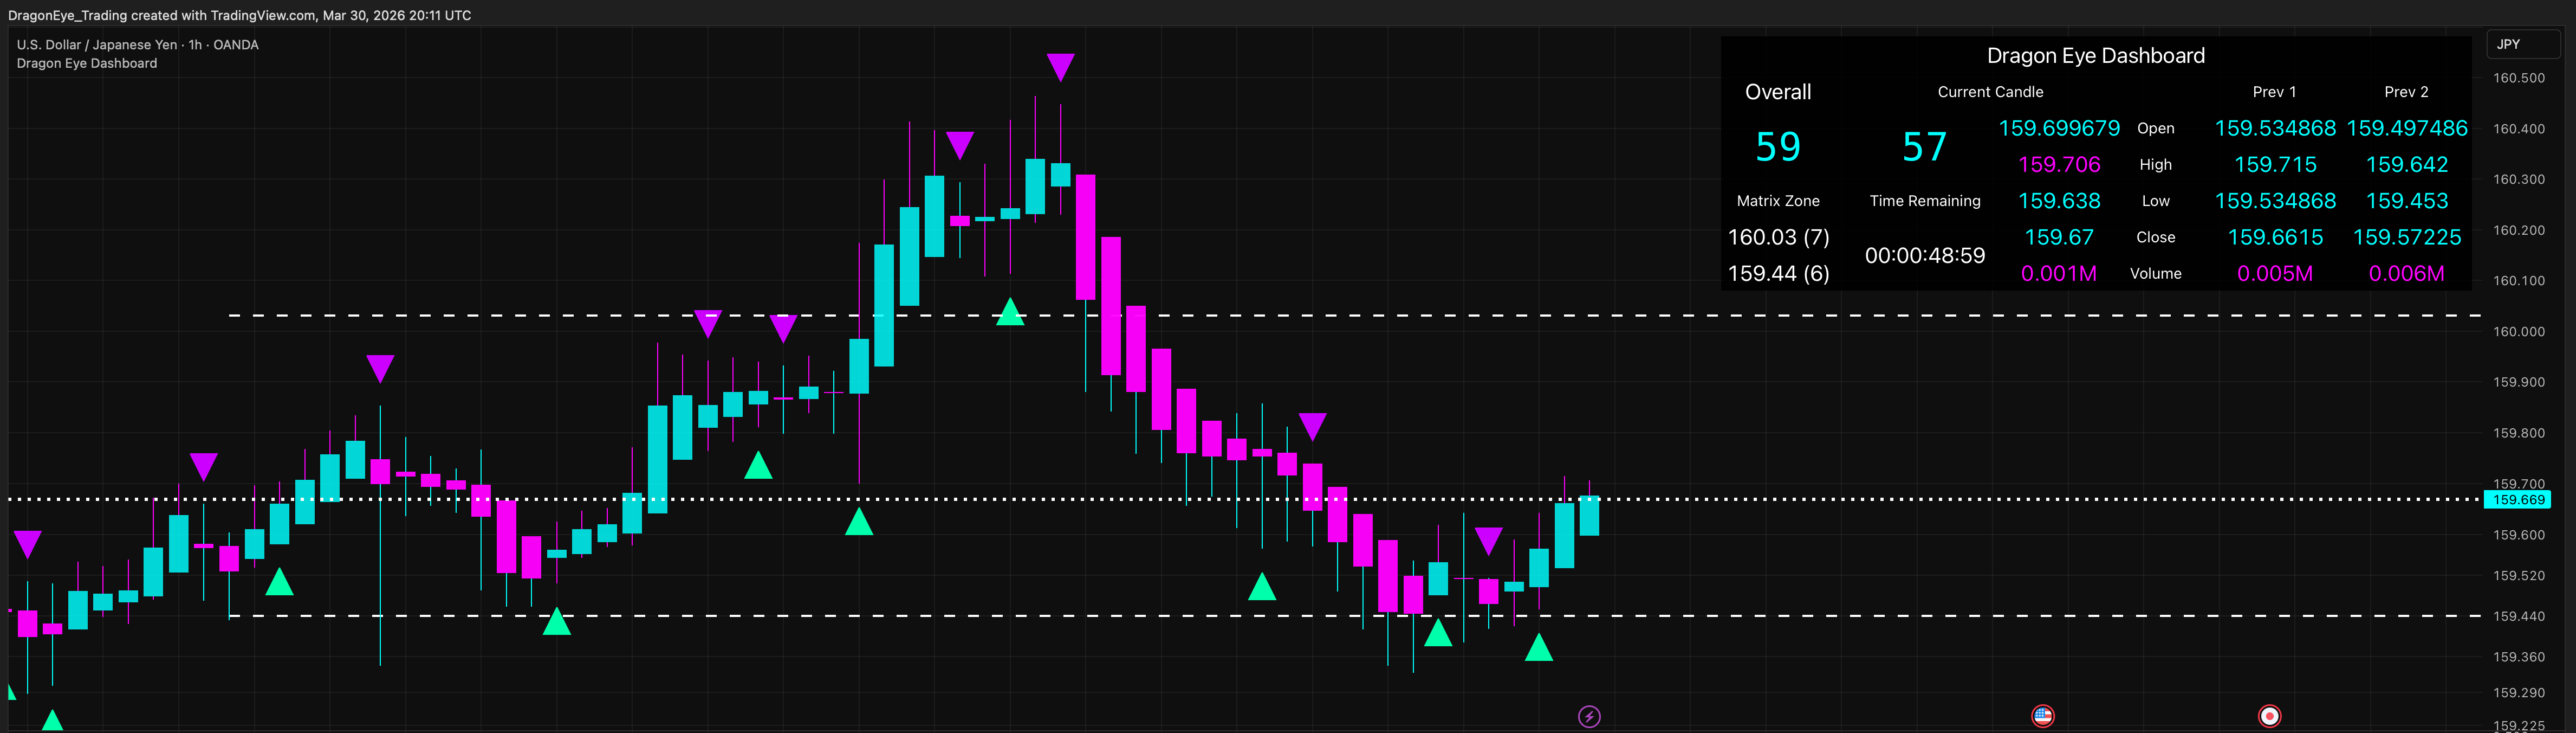Click the Low row label
Viewport: 2576px width, 733px height.
[x=2156, y=201]
